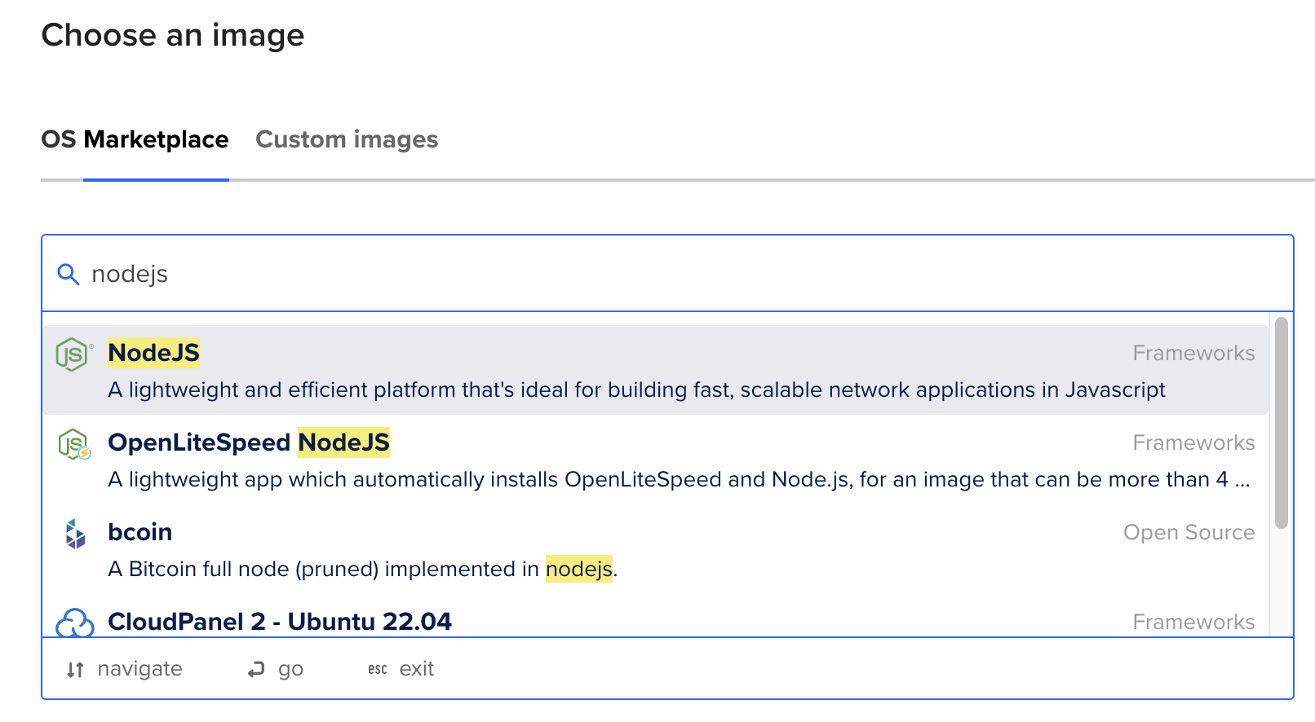Pick CloudPanel 2 - Ubuntu 22.04 title
This screenshot has width=1315, height=722.
coord(280,622)
